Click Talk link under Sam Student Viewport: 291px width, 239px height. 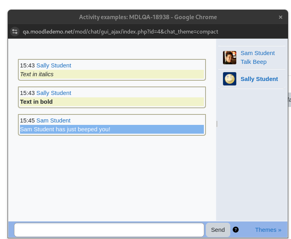point(246,62)
